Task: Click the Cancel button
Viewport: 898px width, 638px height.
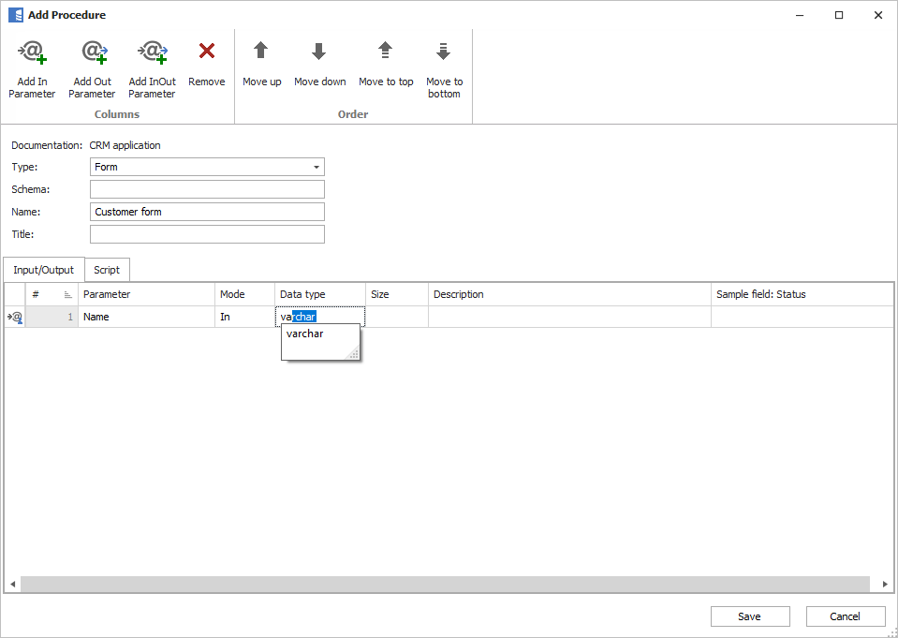Action: click(x=845, y=616)
